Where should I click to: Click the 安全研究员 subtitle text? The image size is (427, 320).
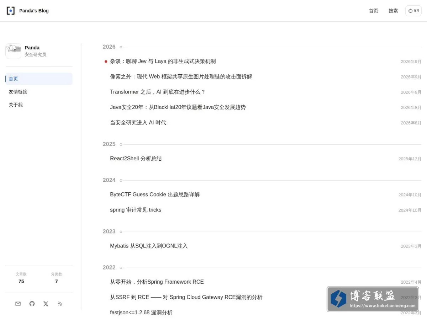35,55
